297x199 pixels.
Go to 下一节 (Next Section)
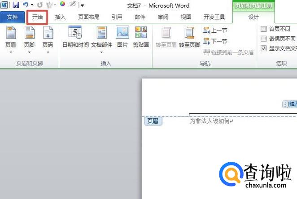[x=214, y=41]
